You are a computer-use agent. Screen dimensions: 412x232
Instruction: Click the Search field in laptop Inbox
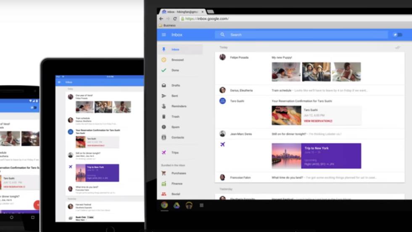point(301,35)
